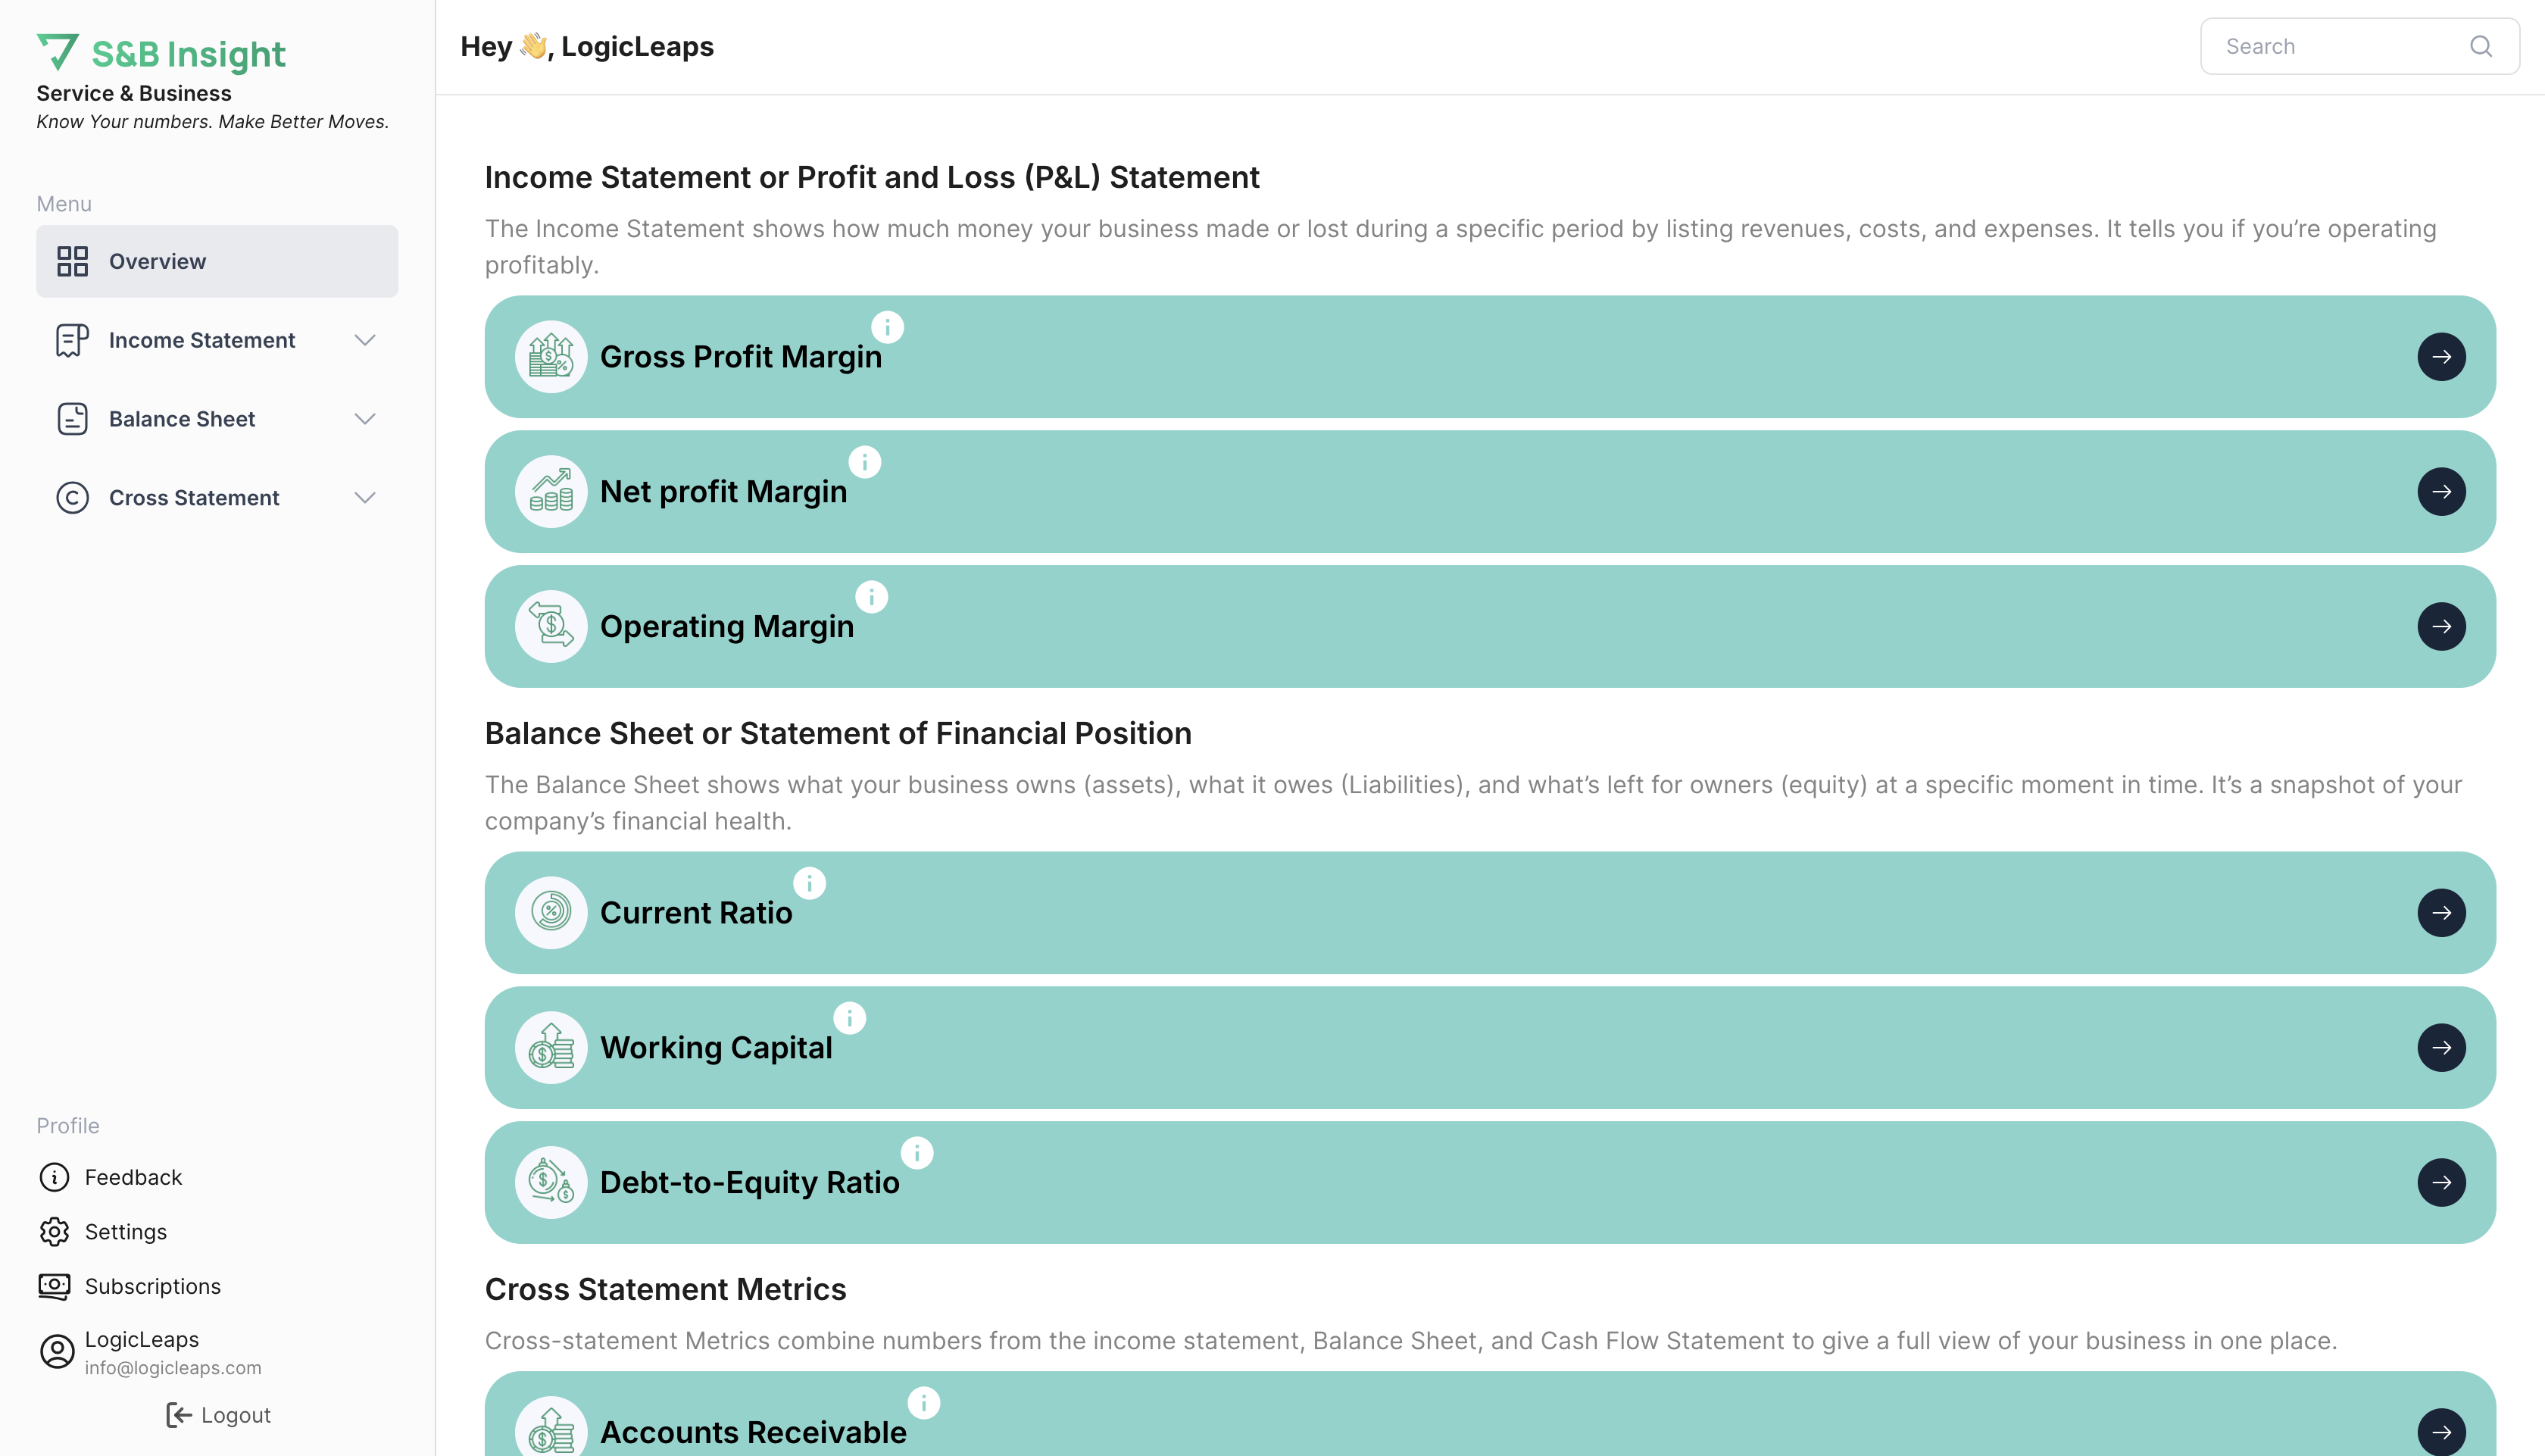Screen dimensions: 2545x1456
Task: Click the info icon near Accounts Receivable
Action: click(x=923, y=1403)
